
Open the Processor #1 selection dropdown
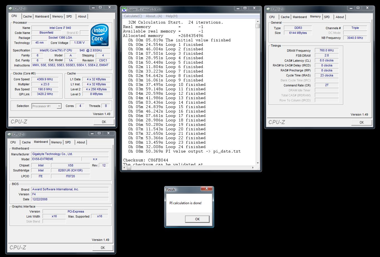click(59, 106)
